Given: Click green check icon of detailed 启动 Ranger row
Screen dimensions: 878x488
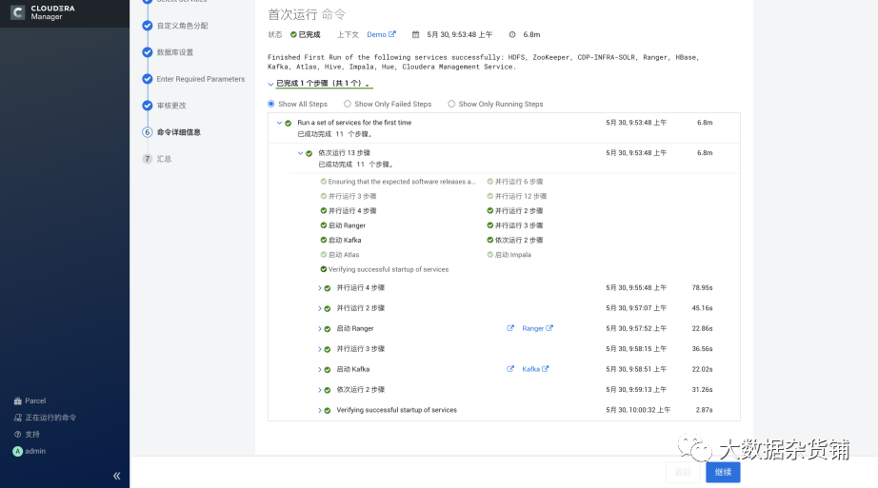Looking at the screenshot, I should (x=328, y=329).
